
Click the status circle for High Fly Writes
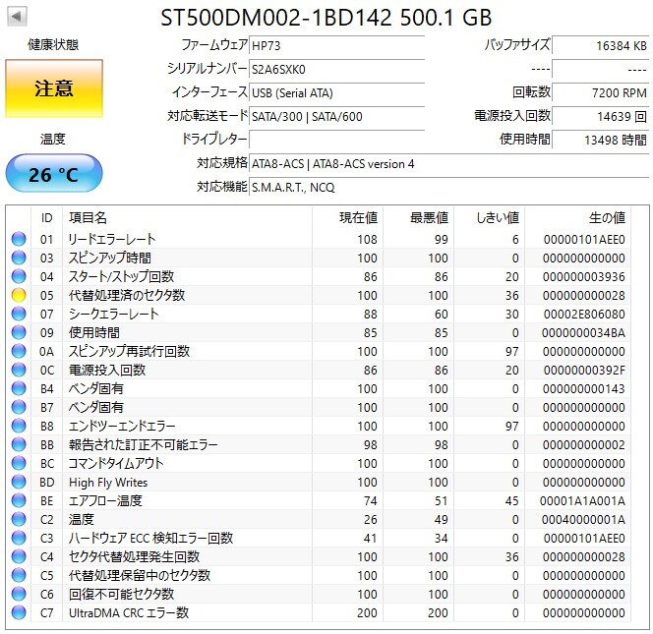pyautogui.click(x=19, y=482)
